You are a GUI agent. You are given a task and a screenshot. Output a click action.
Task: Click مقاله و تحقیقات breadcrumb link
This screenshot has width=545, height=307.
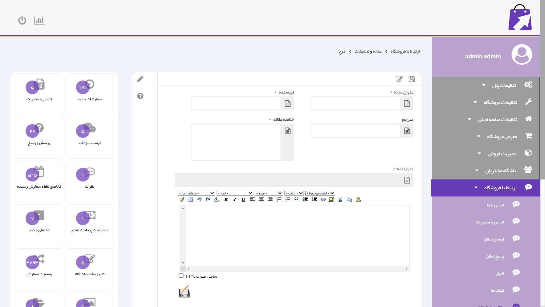(x=368, y=51)
